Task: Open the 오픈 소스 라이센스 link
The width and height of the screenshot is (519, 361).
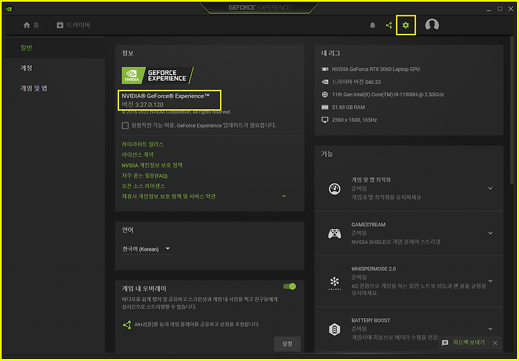Action: [x=143, y=186]
